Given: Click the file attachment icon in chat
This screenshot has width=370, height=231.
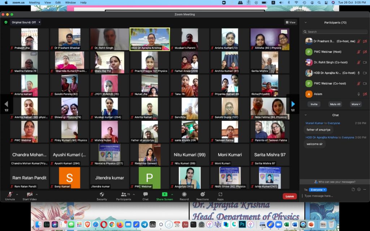Looking at the screenshot, I should tap(353, 189).
